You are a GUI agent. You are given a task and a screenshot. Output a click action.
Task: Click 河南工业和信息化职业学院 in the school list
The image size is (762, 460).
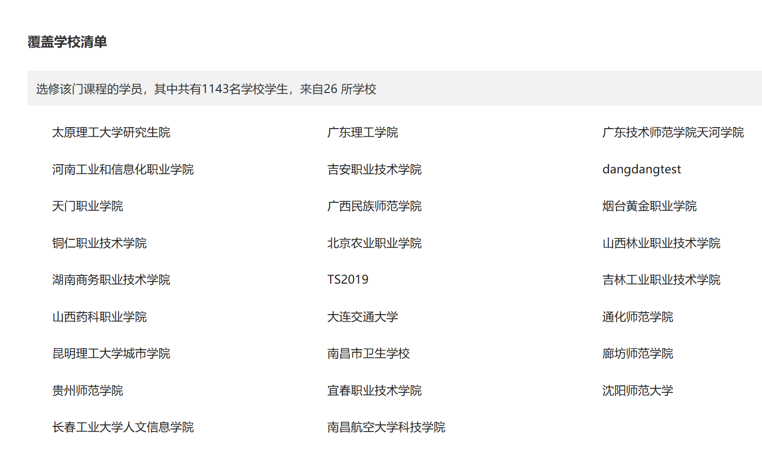[123, 170]
